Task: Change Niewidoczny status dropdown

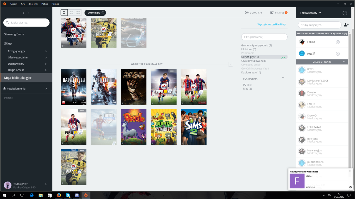Action: pyautogui.click(x=310, y=13)
